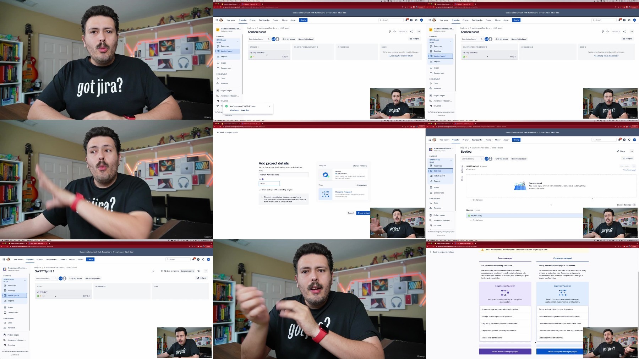639x359 pixels.
Task: Open Insights in the toast-free Kanban frame
Action: [628, 39]
